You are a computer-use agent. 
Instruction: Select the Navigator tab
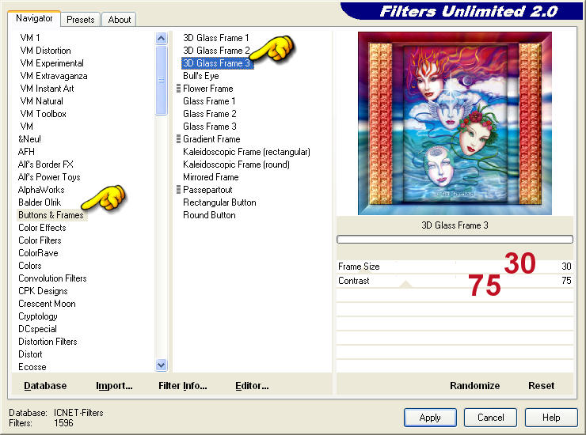coord(34,18)
